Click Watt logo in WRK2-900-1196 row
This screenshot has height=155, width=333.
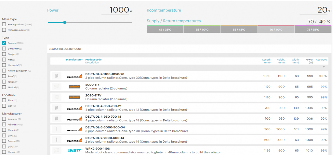tap(74, 150)
